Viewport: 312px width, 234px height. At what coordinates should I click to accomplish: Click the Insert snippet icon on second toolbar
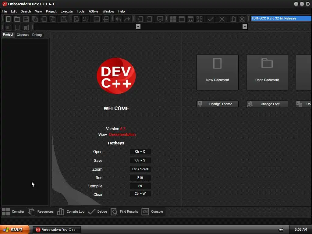point(8,27)
